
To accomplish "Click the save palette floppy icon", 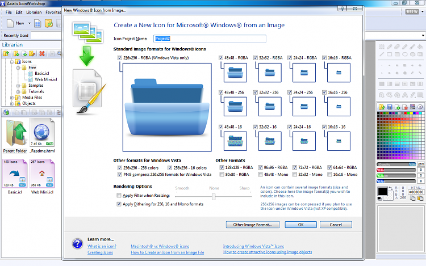I will 389,107.
